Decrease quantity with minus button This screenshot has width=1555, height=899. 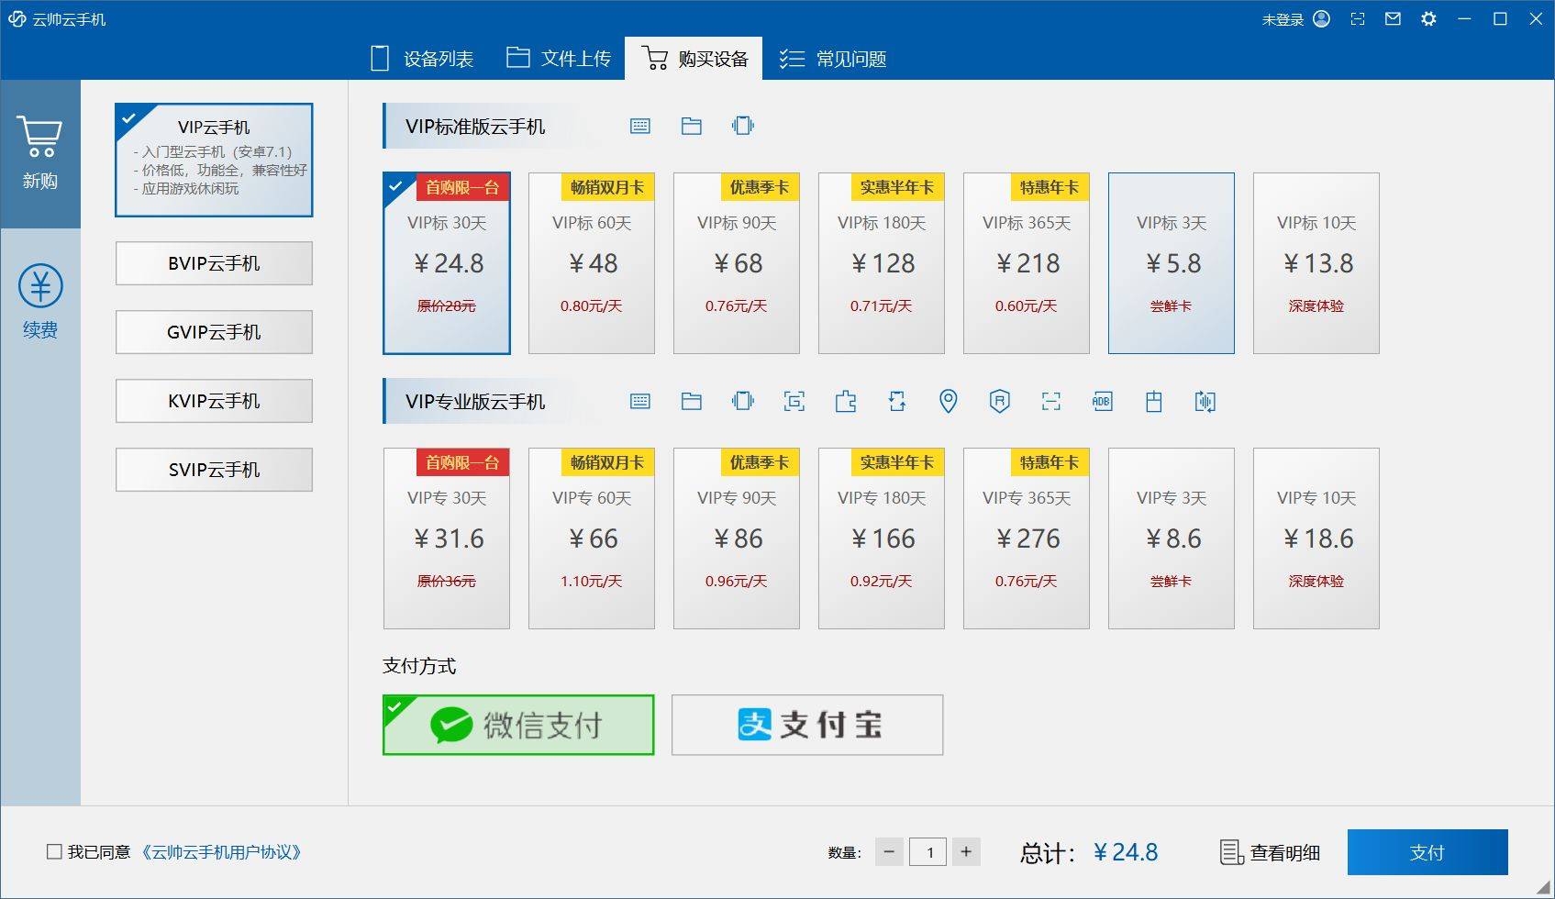[889, 852]
